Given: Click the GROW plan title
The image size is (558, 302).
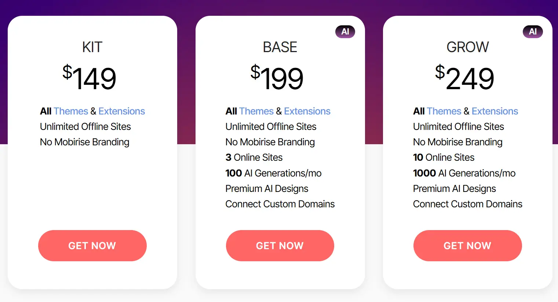Looking at the screenshot, I should tap(467, 47).
